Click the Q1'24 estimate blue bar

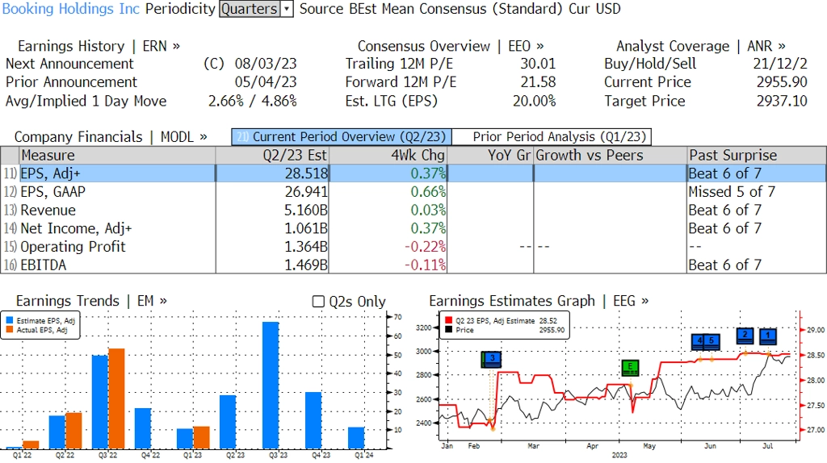[x=356, y=438]
